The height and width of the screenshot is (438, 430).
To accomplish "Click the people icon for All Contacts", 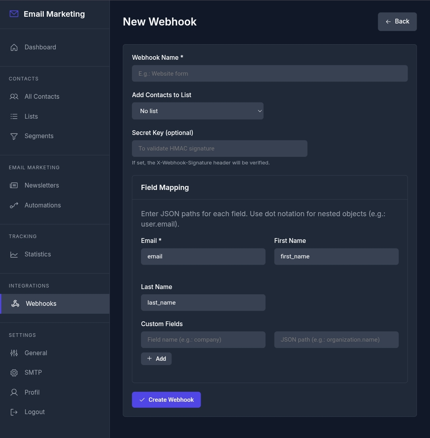I will coord(14,96).
